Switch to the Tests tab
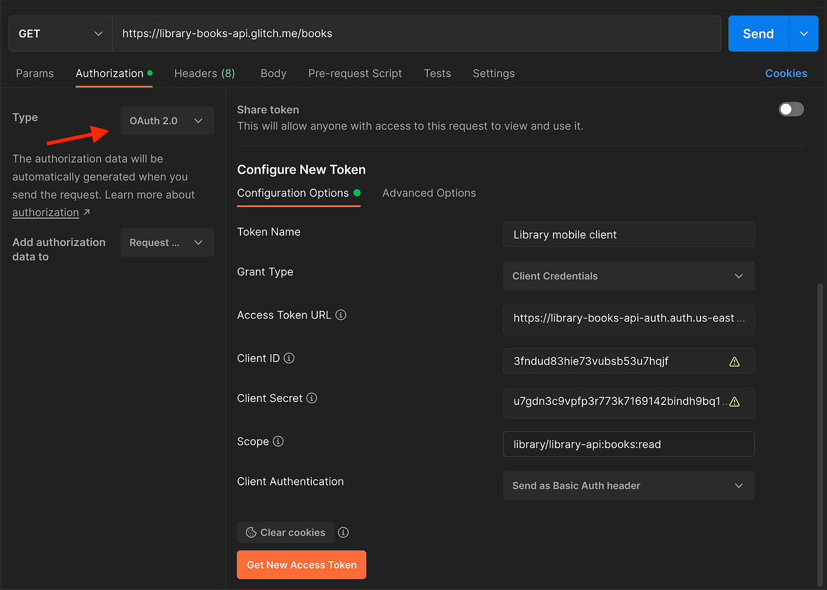This screenshot has height=590, width=827. [x=437, y=73]
